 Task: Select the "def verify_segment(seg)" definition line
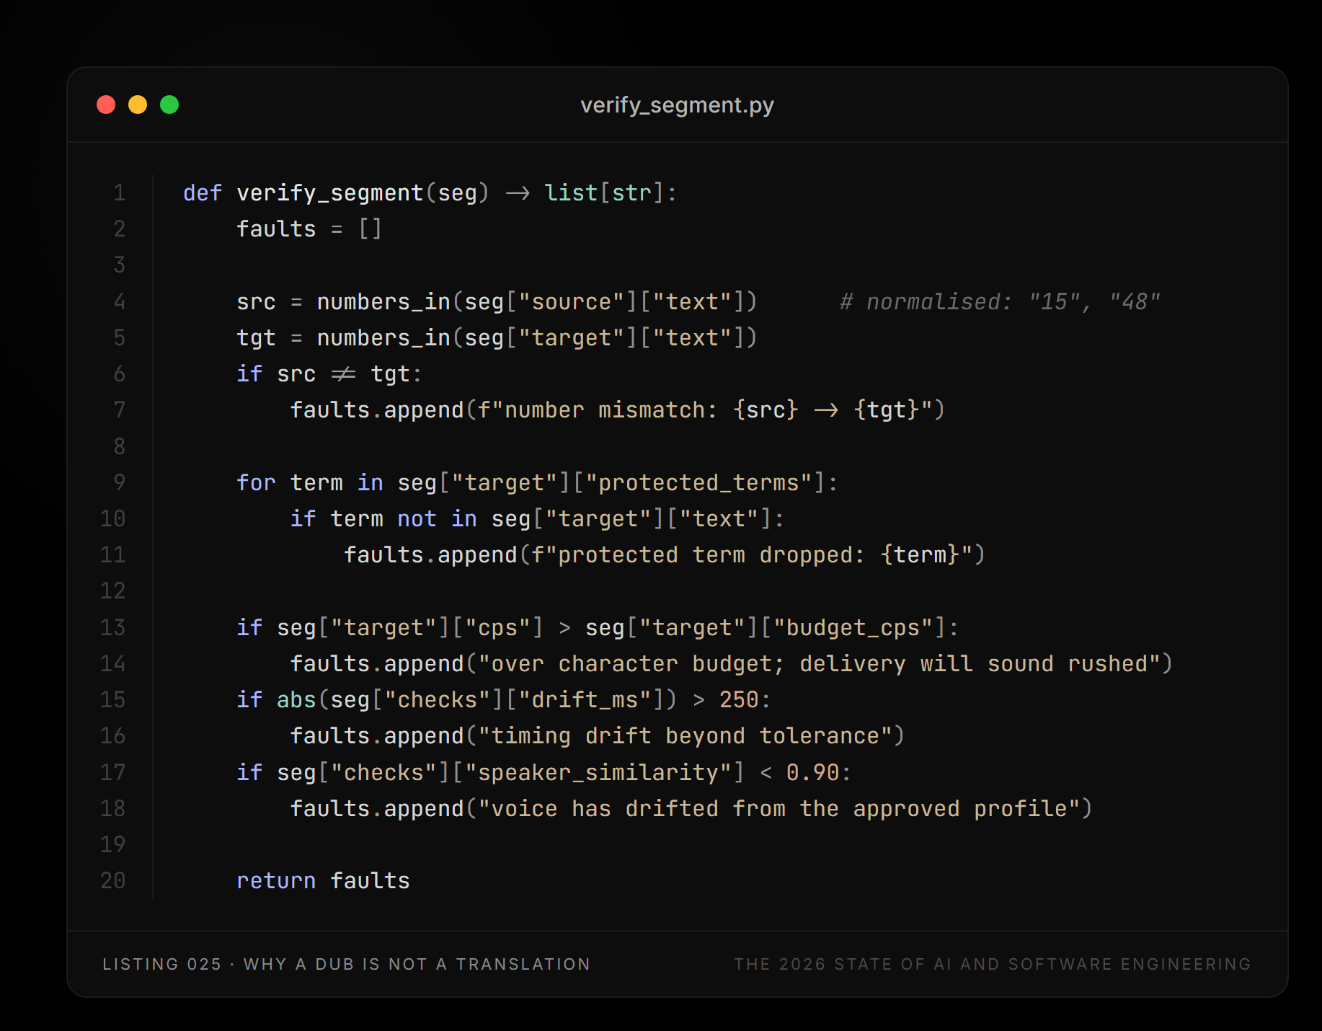click(x=430, y=193)
